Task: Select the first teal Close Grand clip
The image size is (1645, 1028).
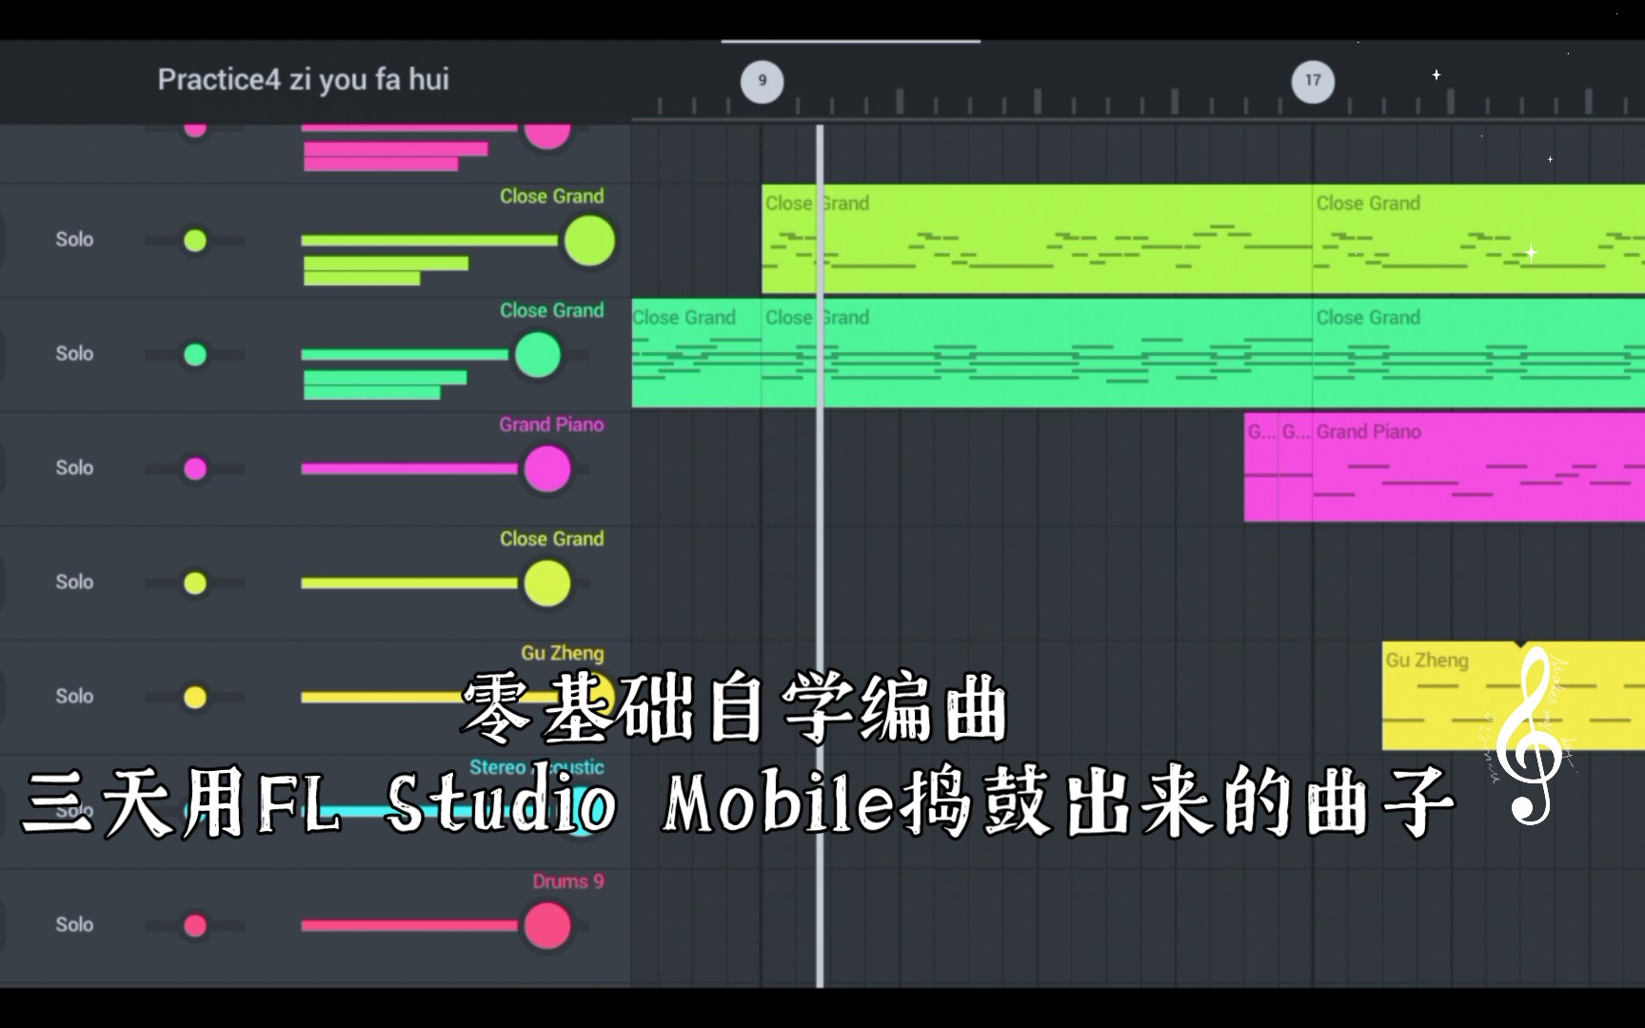Action: click(x=696, y=353)
